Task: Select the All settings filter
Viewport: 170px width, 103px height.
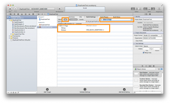Action: tap(65, 20)
